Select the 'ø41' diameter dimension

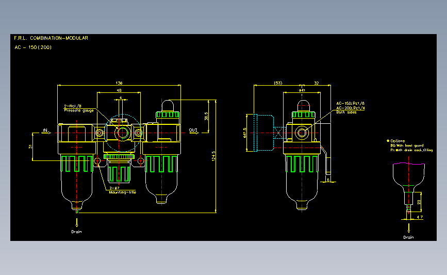302,90
